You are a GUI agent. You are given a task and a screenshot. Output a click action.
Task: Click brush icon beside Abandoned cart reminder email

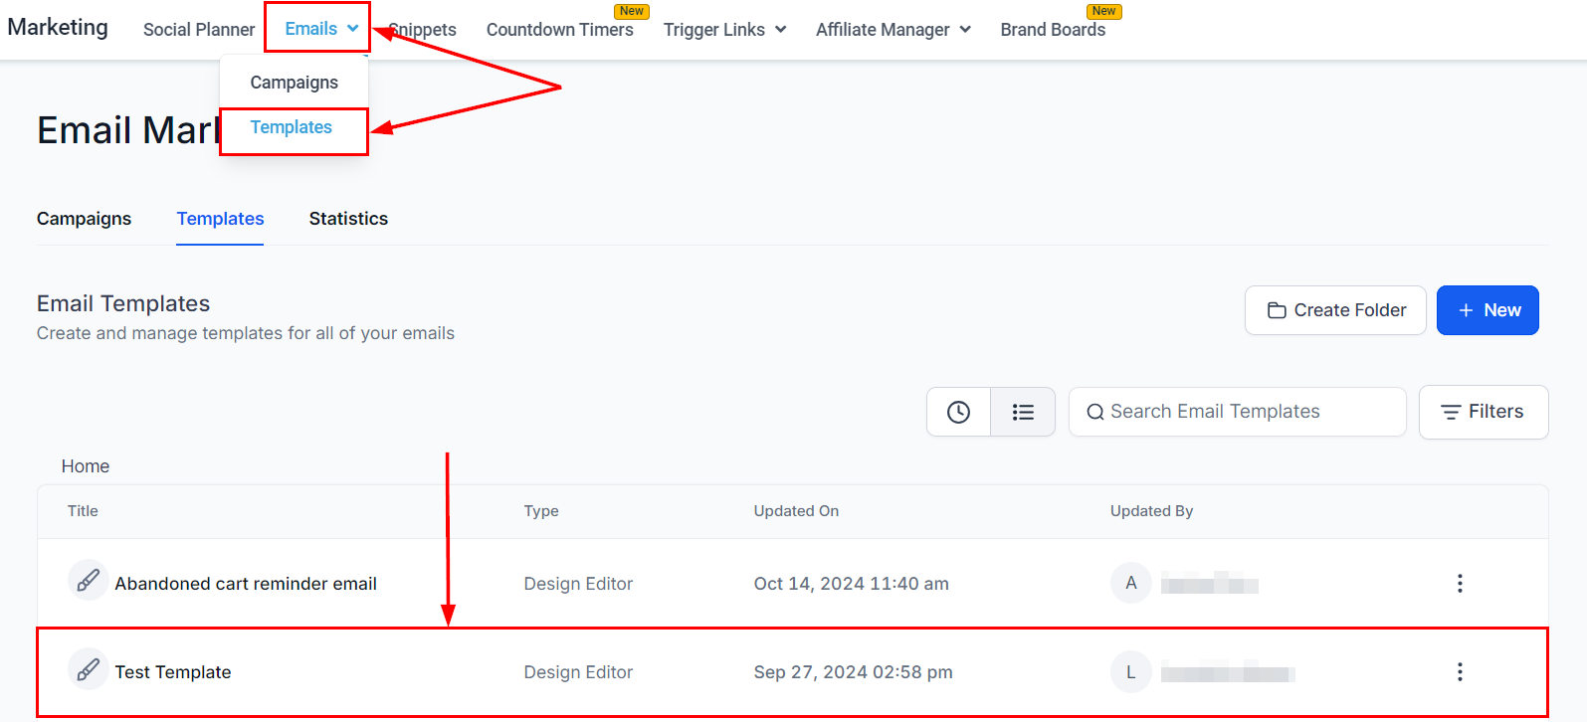click(88, 581)
